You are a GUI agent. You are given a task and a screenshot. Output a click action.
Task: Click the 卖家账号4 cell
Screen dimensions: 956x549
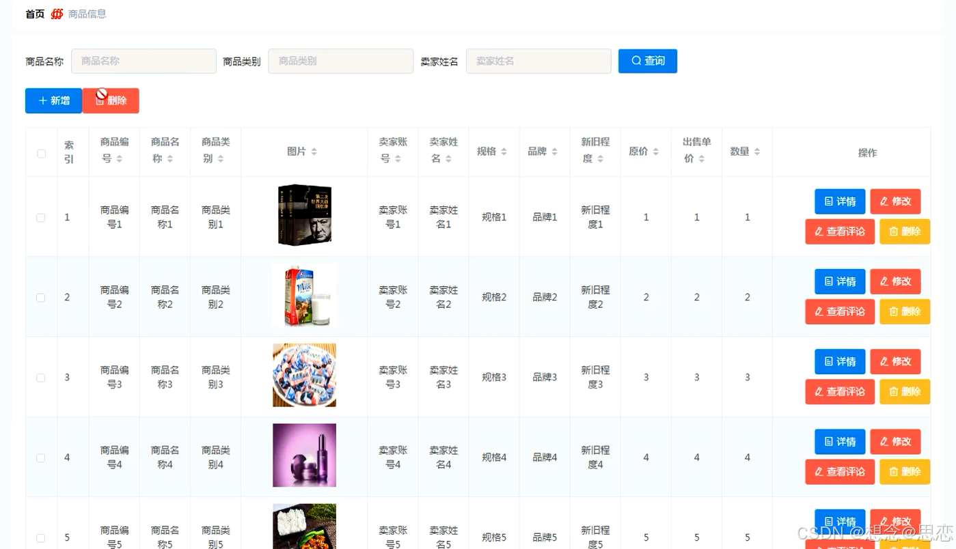click(393, 457)
